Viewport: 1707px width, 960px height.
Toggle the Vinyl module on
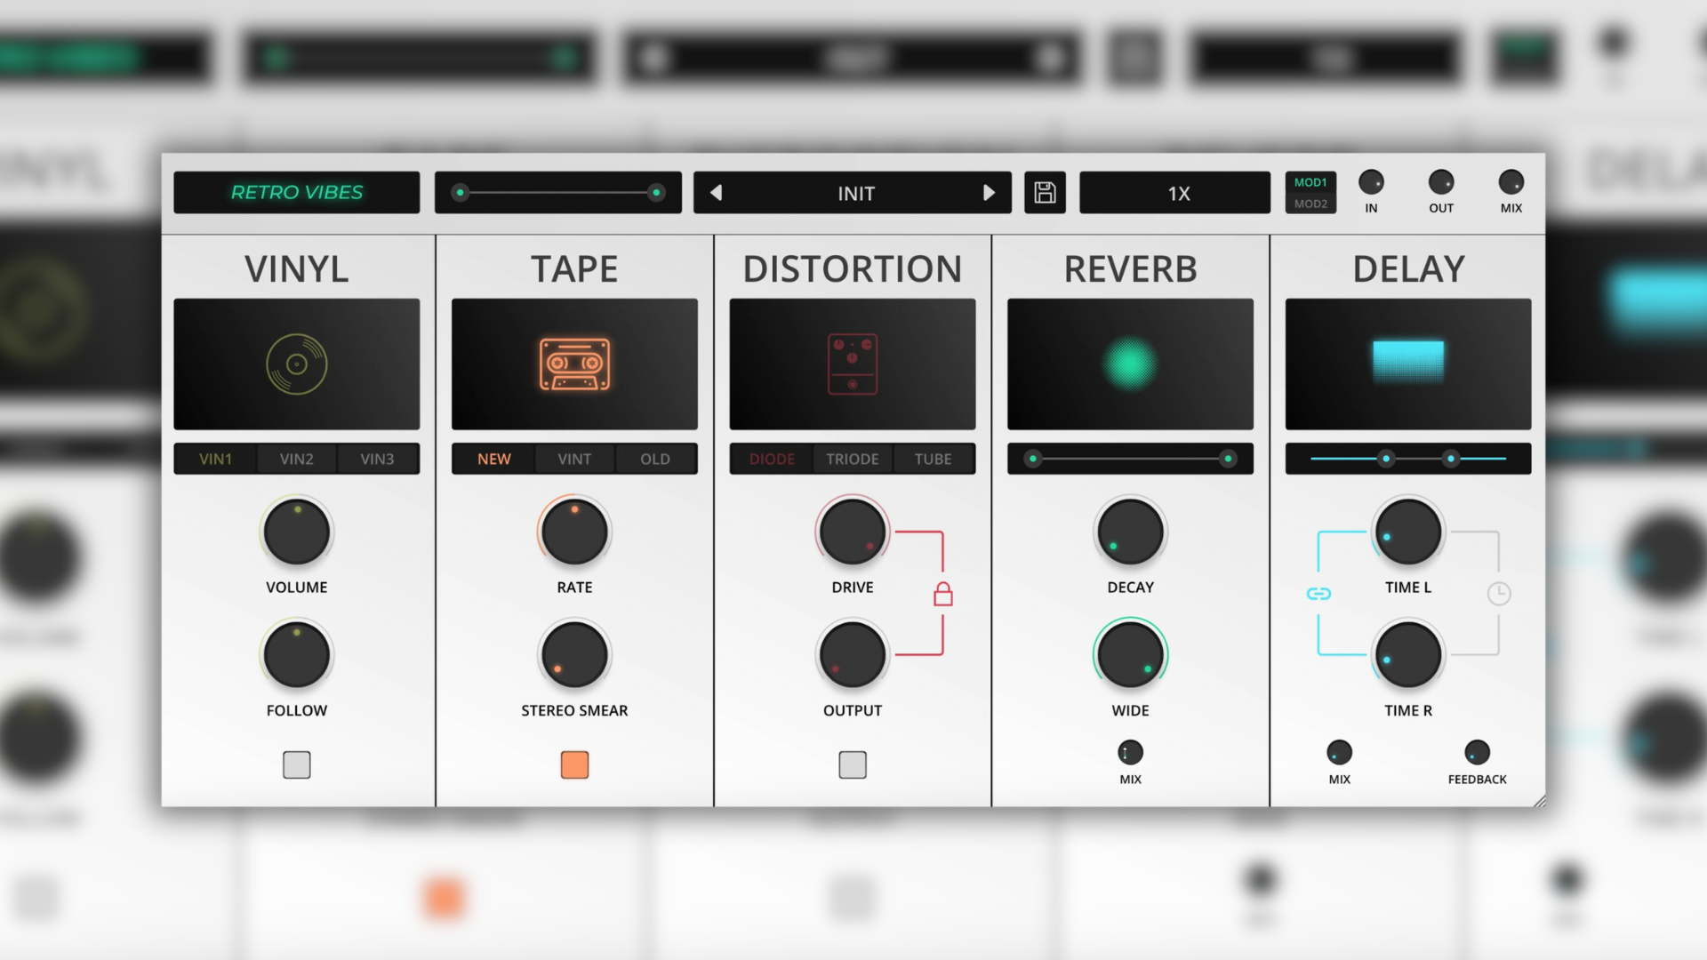click(296, 764)
